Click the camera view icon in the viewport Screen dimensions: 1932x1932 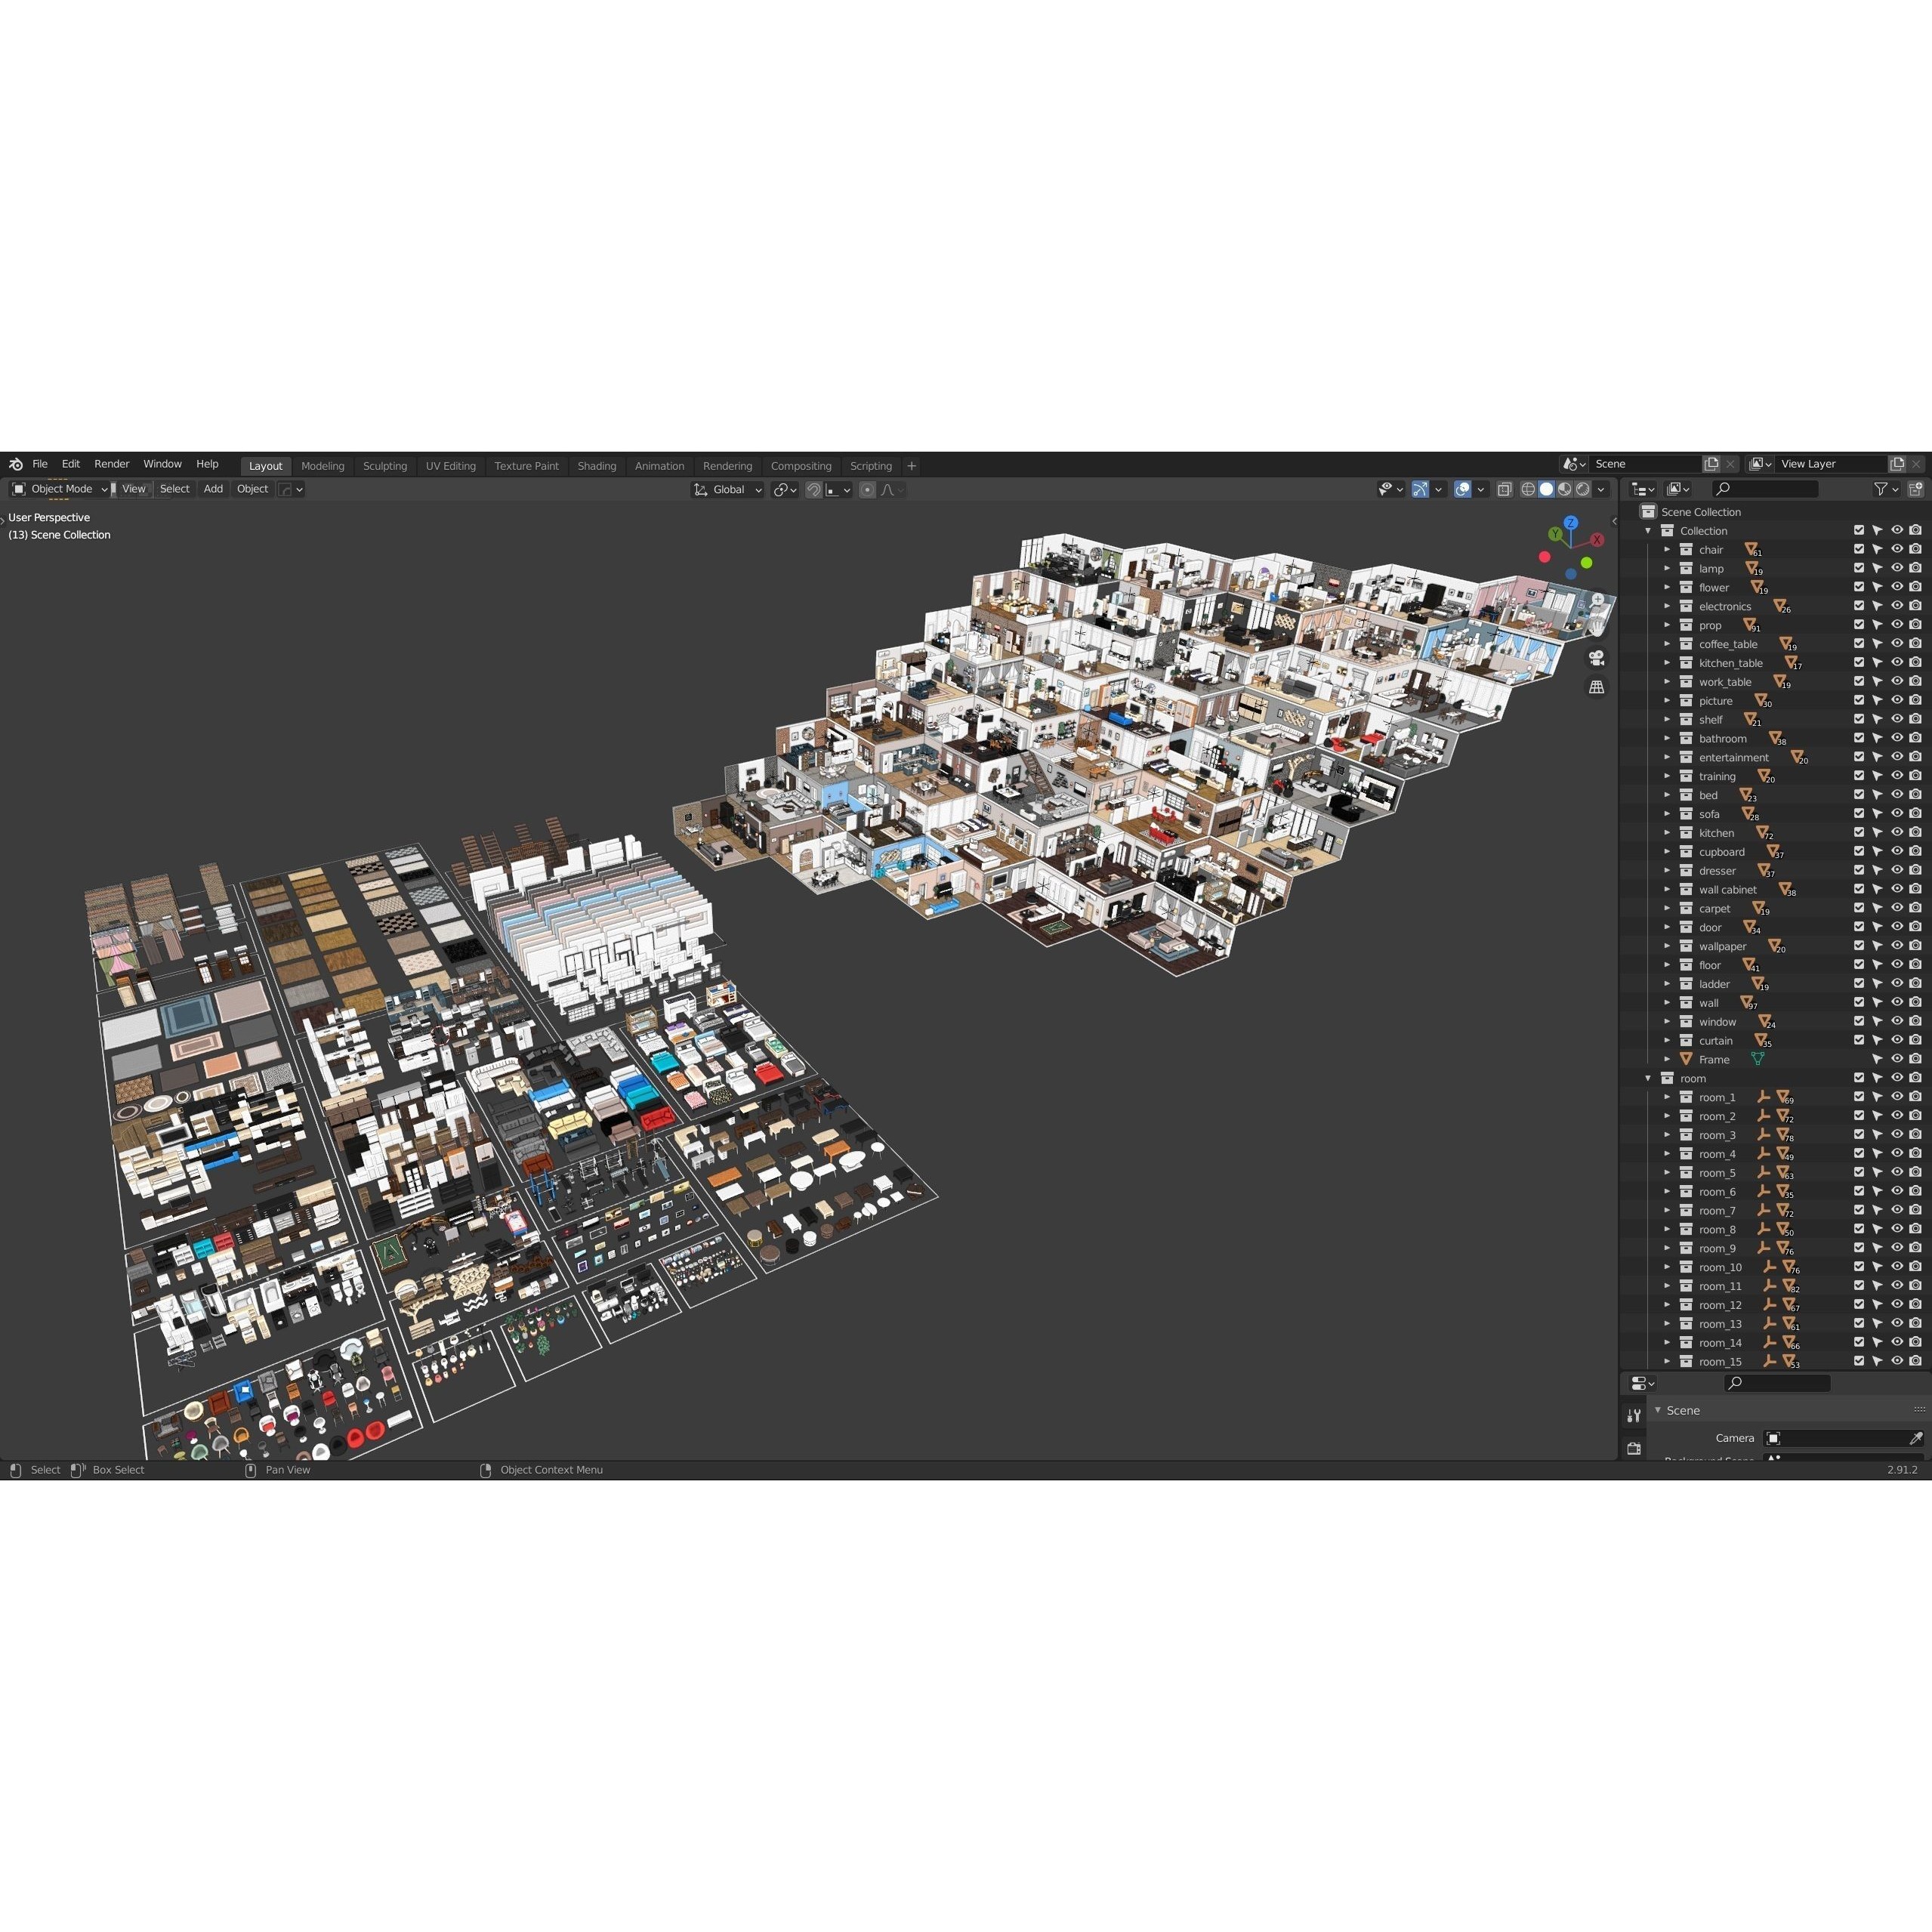click(x=1597, y=658)
